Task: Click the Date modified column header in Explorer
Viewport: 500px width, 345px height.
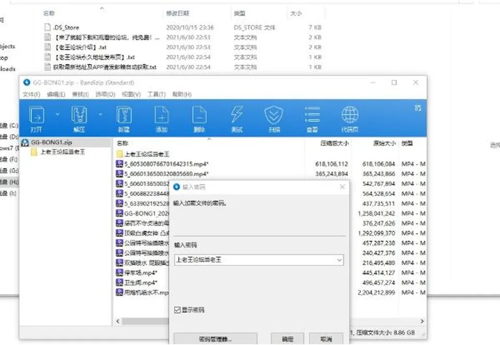Action: pos(178,14)
